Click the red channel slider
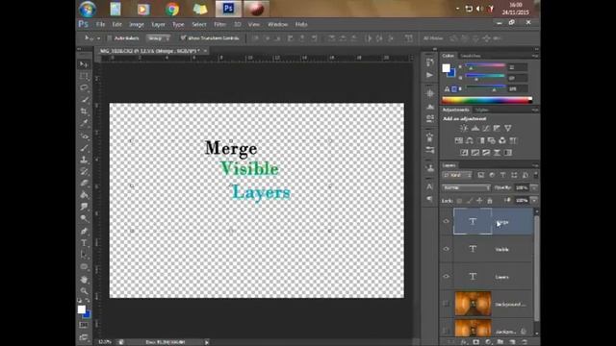 coord(485,66)
